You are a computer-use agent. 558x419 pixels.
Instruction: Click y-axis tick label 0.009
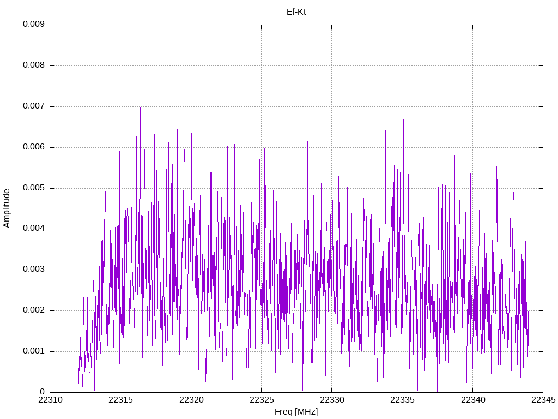coord(34,24)
